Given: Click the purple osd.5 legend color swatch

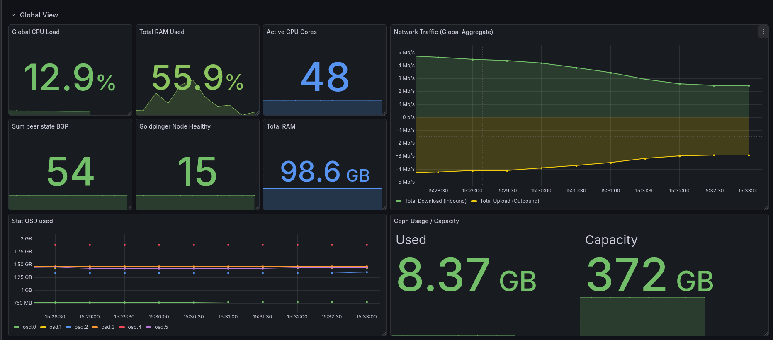Looking at the screenshot, I should 148,327.
